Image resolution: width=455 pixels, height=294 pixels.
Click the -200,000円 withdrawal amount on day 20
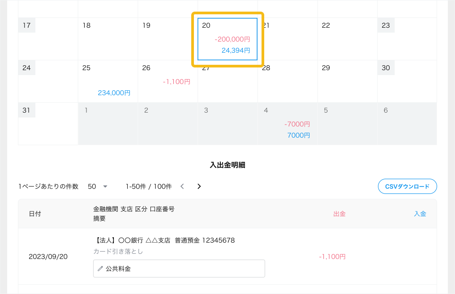232,39
